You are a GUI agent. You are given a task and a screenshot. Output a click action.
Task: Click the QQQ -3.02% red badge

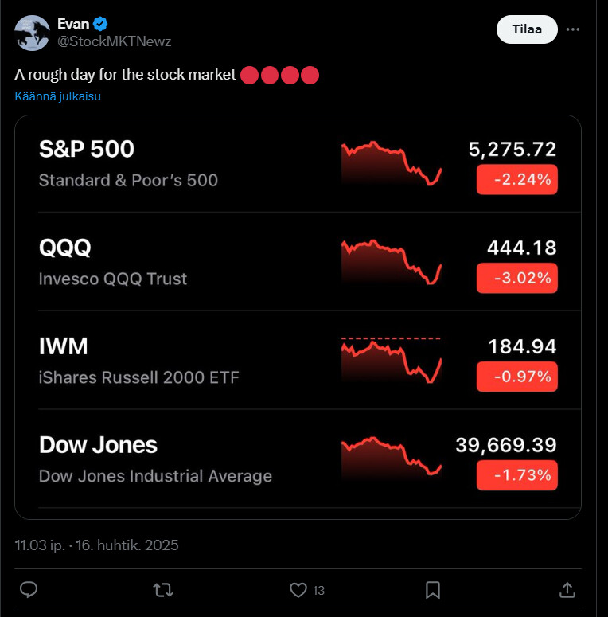(x=516, y=278)
